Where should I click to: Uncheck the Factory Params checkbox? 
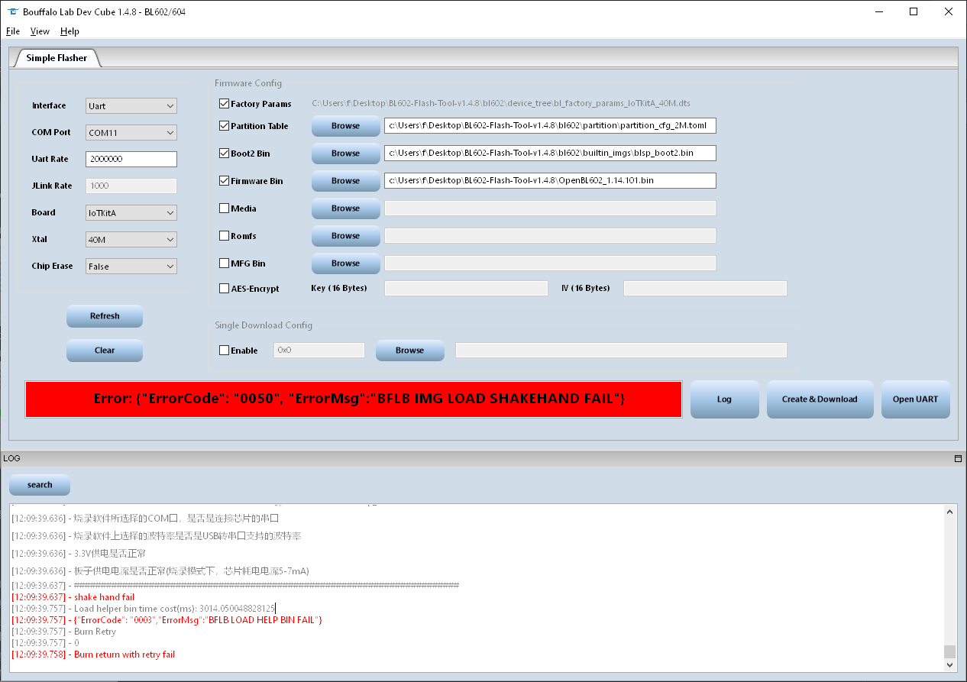[x=224, y=104]
